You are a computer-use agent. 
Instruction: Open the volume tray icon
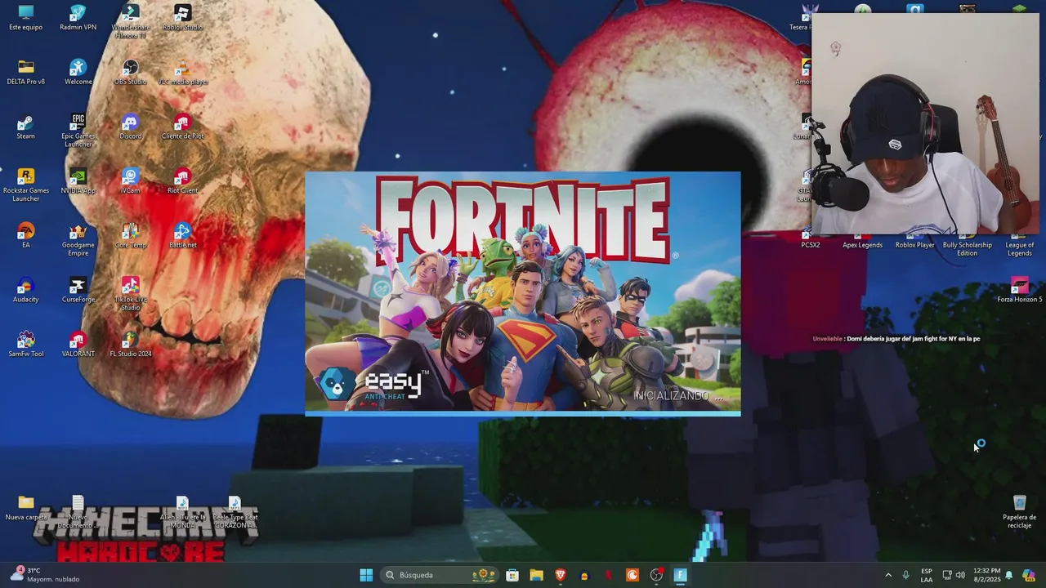(x=960, y=575)
